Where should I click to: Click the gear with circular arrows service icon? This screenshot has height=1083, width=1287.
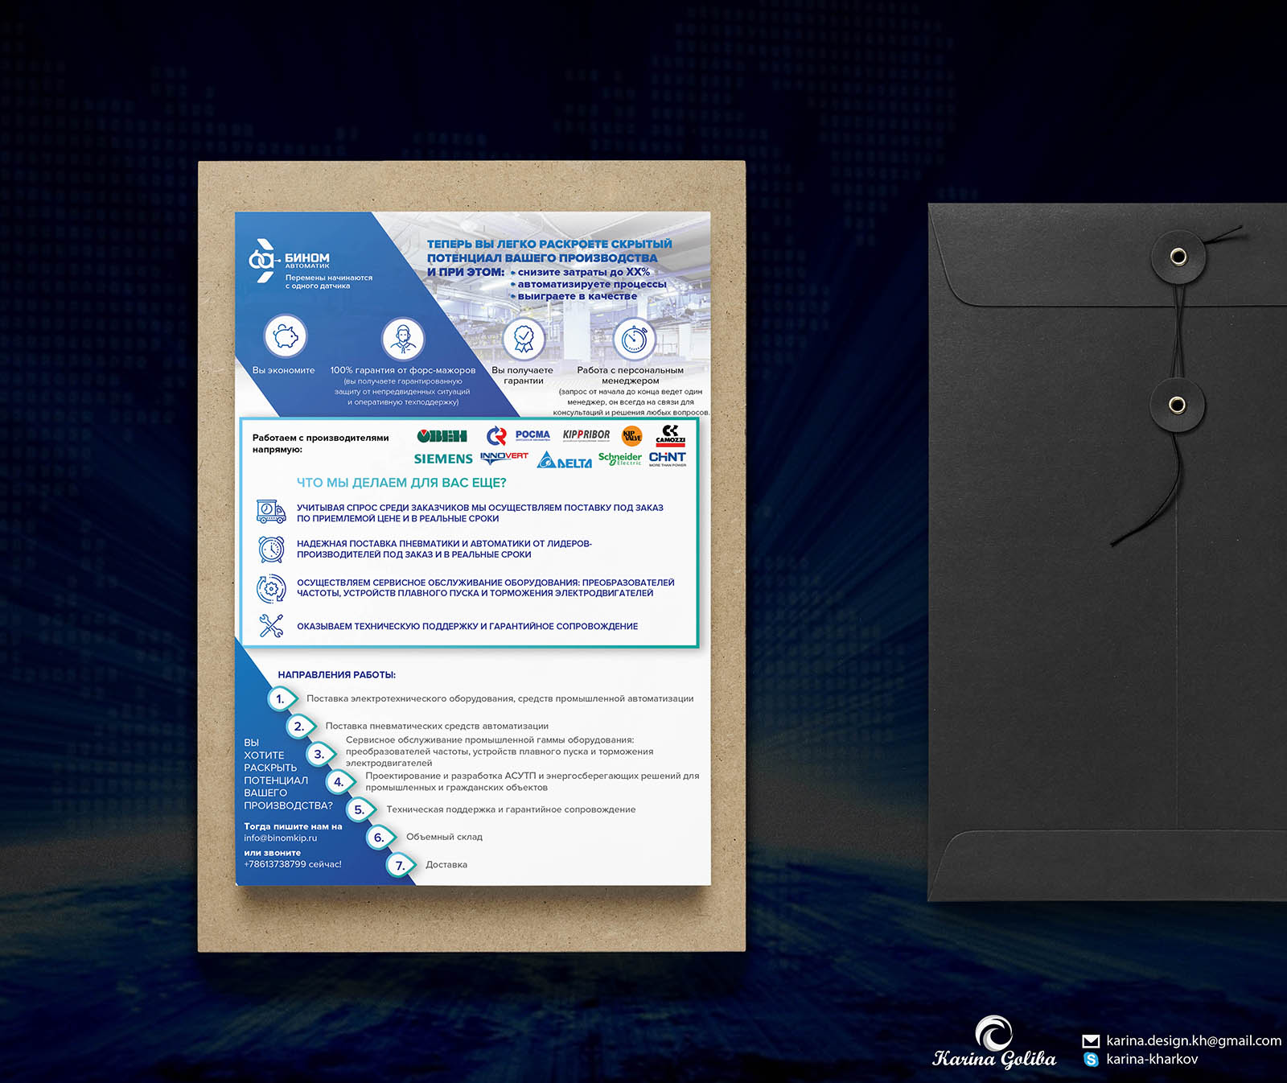[271, 589]
